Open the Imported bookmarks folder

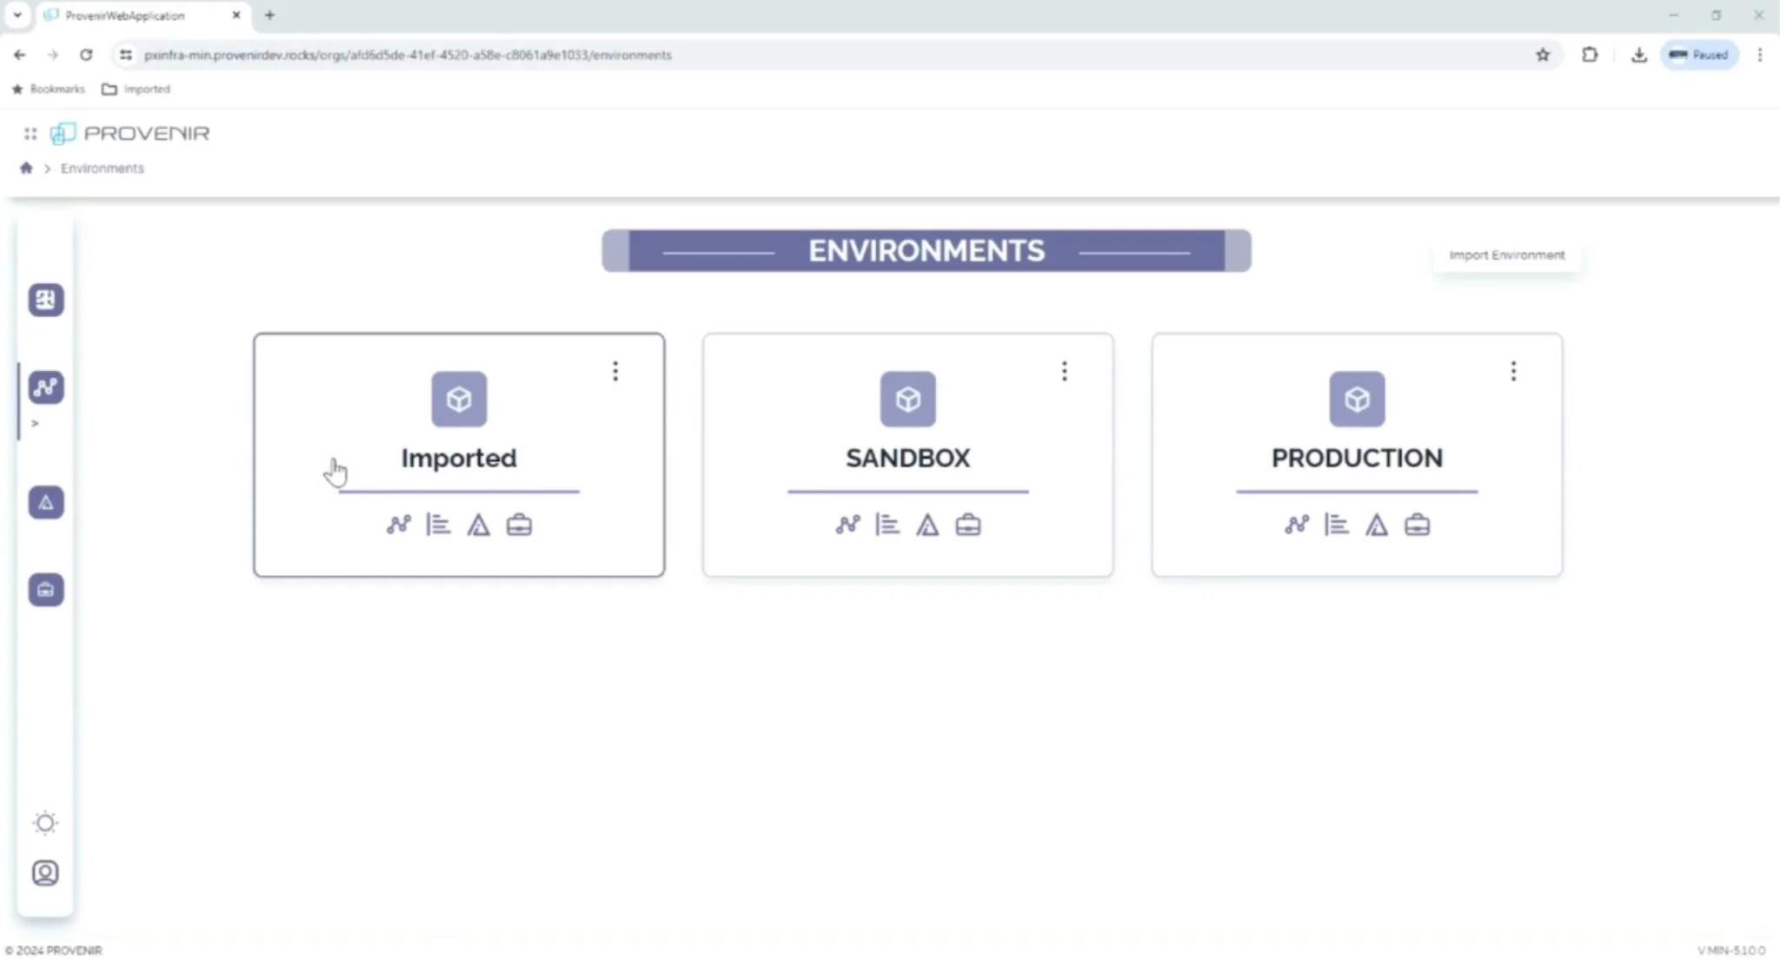[136, 89]
